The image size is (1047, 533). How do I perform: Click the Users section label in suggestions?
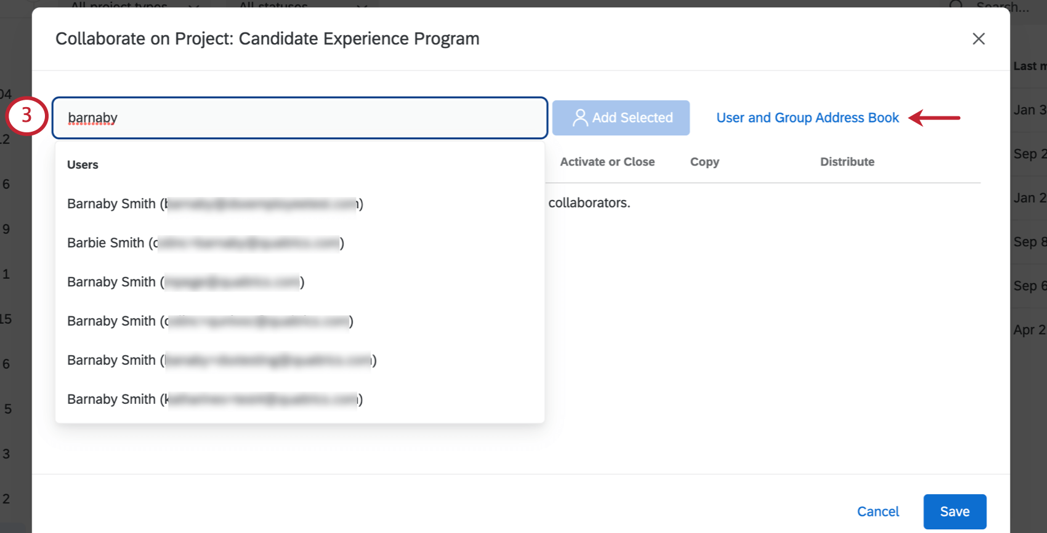click(83, 164)
